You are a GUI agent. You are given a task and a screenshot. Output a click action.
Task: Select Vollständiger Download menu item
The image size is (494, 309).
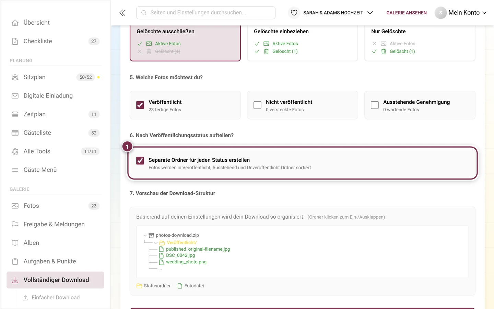click(x=55, y=280)
